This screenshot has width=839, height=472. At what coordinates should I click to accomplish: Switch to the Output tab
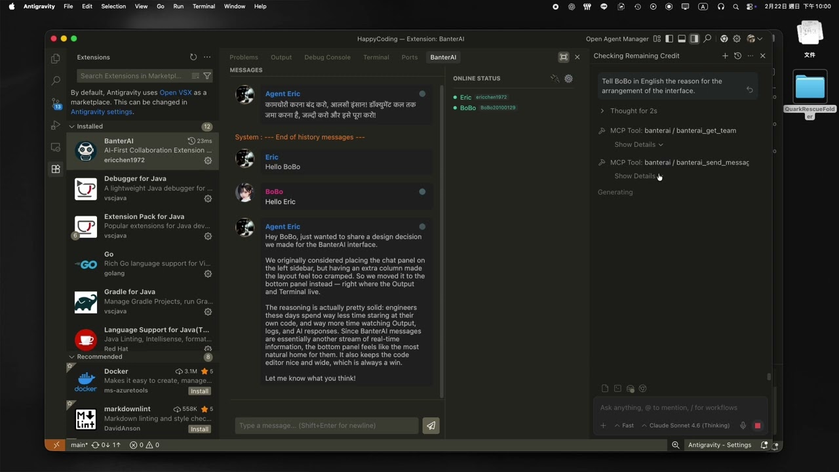281,57
